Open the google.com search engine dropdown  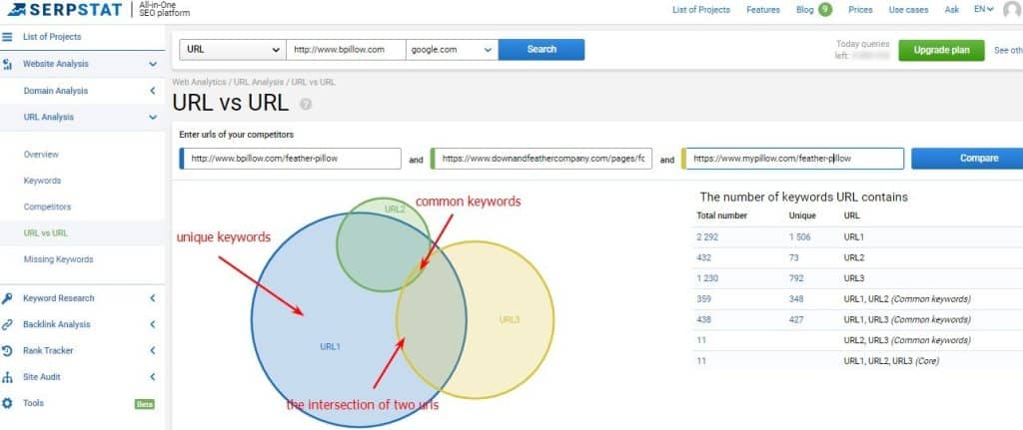point(452,50)
